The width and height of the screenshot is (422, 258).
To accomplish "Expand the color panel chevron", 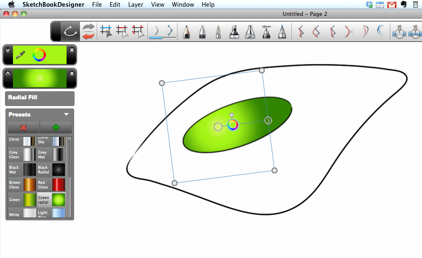I will tap(8, 50).
